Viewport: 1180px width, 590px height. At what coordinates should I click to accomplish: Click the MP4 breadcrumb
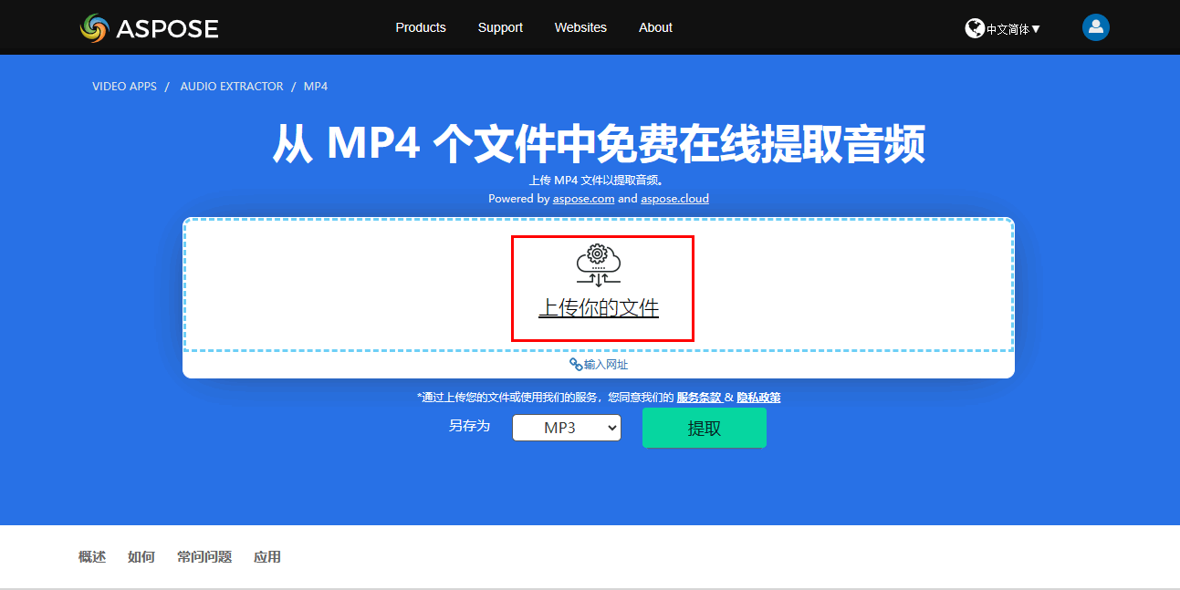tap(316, 87)
